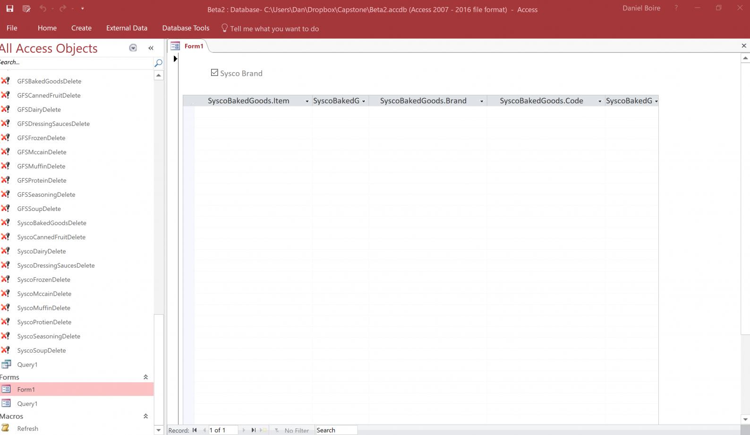The width and height of the screenshot is (750, 435).
Task: Click the delete query icon for SyscoMuffinDelete
Action: coord(6,307)
